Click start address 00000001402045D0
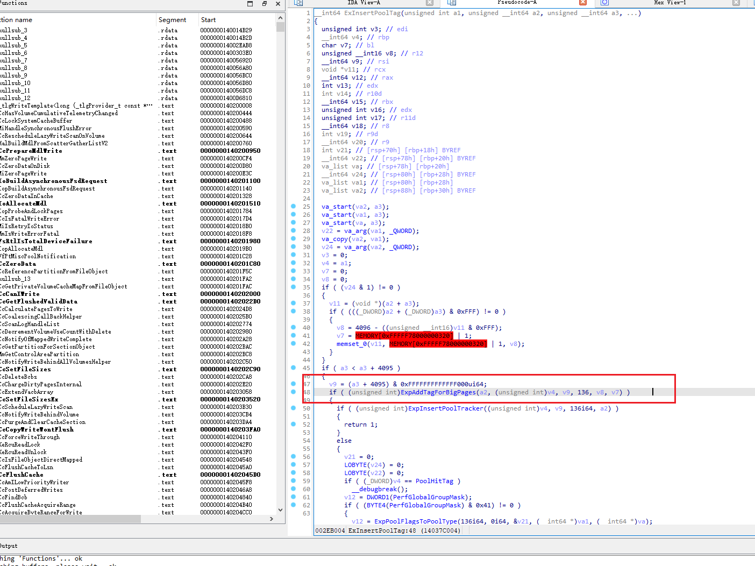This screenshot has height=566, width=755. click(x=230, y=475)
